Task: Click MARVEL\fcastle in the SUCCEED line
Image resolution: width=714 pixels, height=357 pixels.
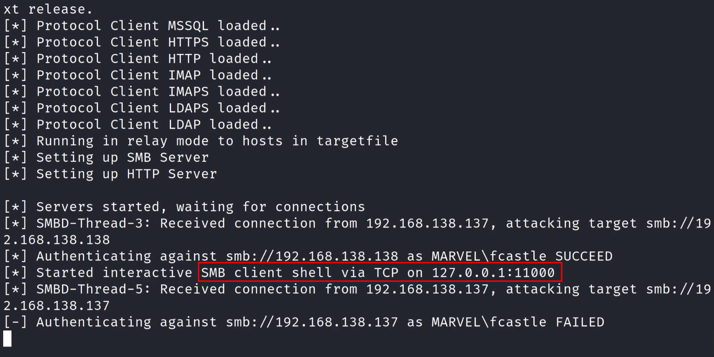Action: (488, 256)
